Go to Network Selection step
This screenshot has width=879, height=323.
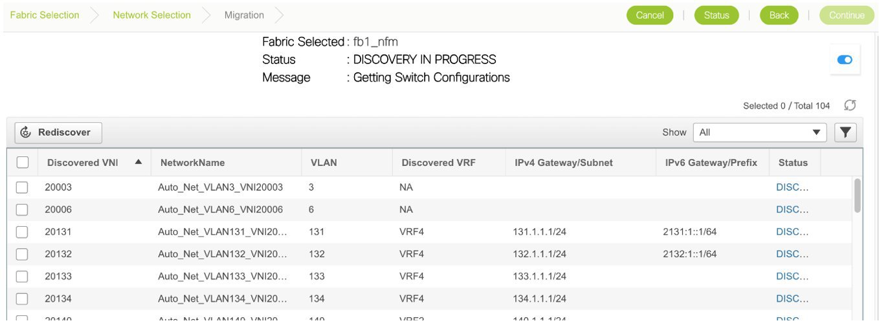pos(151,15)
